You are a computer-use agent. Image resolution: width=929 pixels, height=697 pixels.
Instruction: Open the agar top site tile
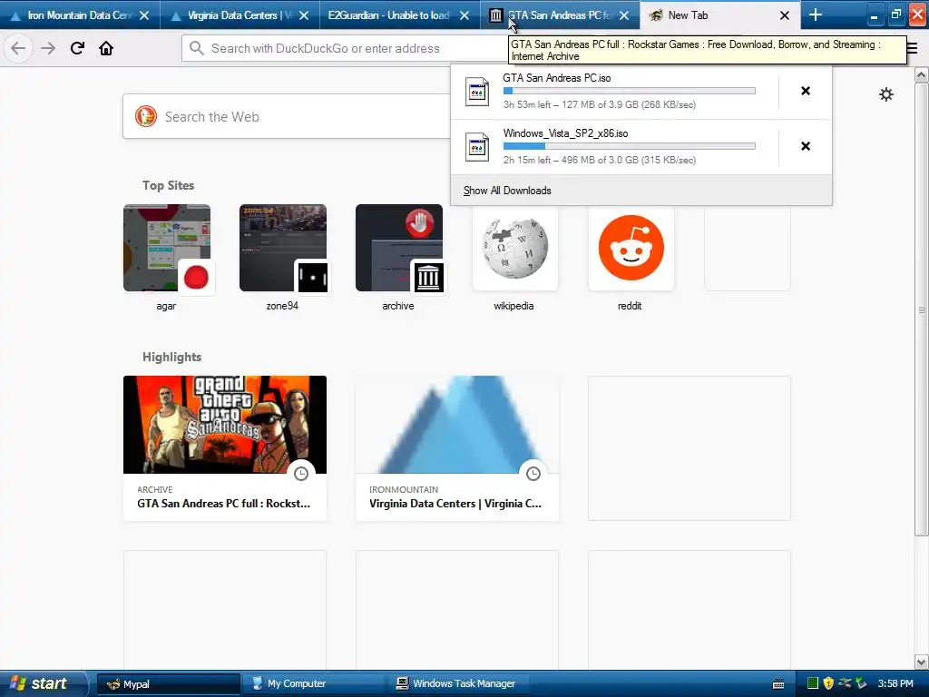pyautogui.click(x=167, y=248)
